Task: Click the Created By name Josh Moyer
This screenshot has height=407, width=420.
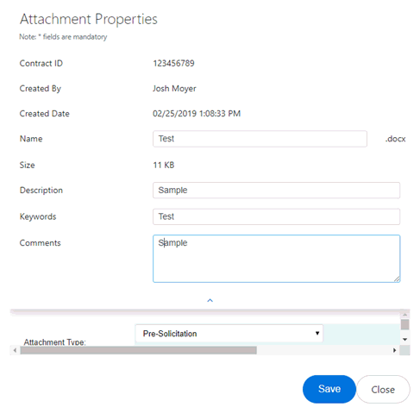Action: [174, 89]
